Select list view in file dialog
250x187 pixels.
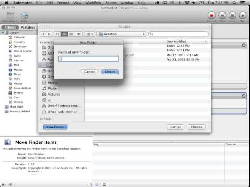[64, 34]
